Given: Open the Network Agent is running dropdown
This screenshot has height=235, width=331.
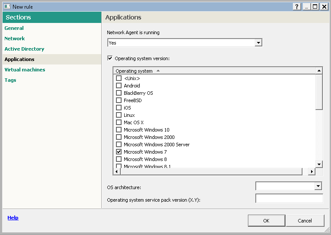Looking at the screenshot, I should (x=258, y=43).
